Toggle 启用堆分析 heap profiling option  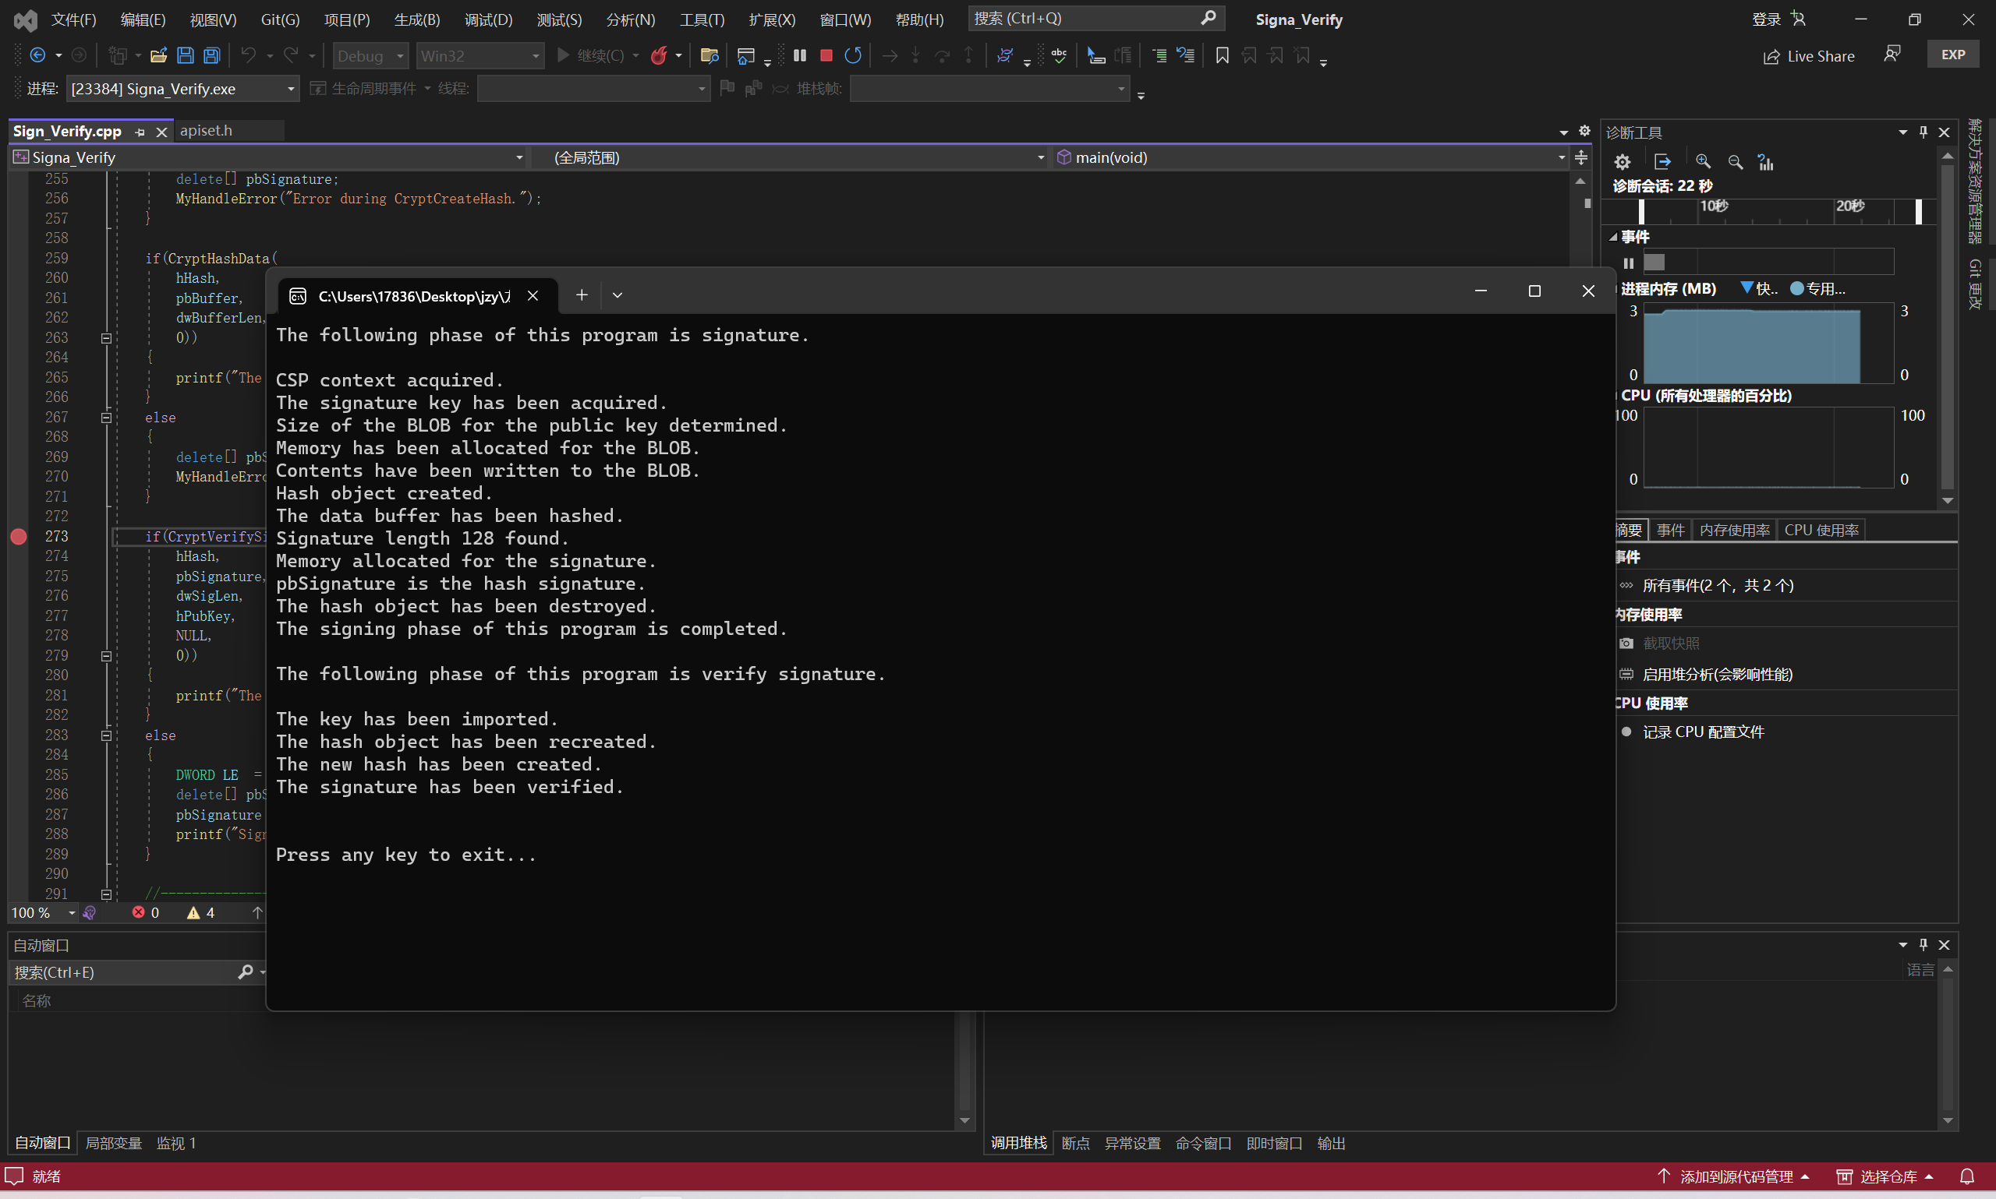pyautogui.click(x=1716, y=674)
